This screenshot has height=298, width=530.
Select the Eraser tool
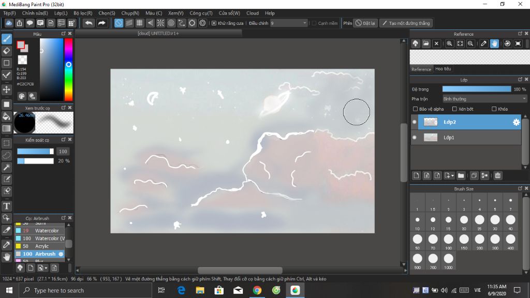pyautogui.click(x=6, y=51)
